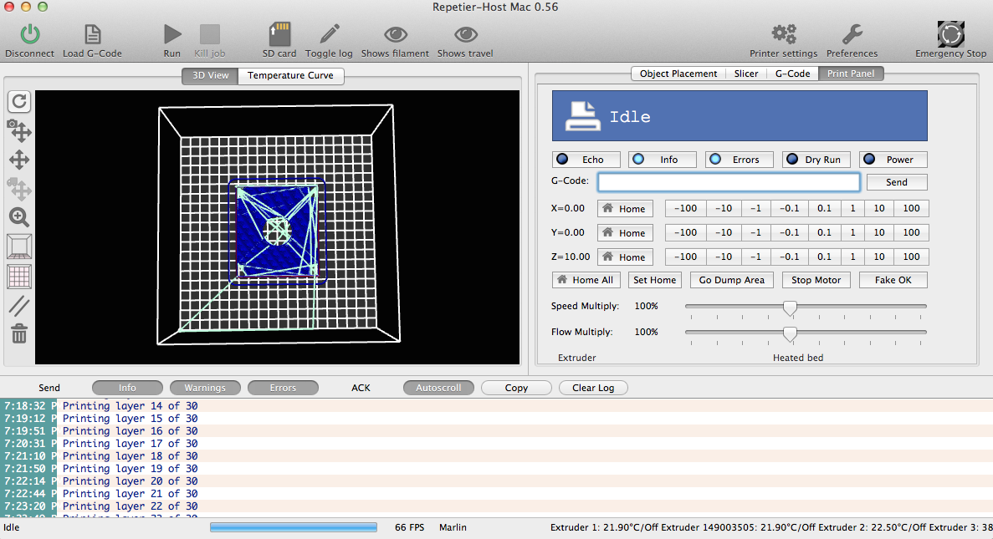
Task: Click the zoom magnifier tool
Action: (x=19, y=217)
